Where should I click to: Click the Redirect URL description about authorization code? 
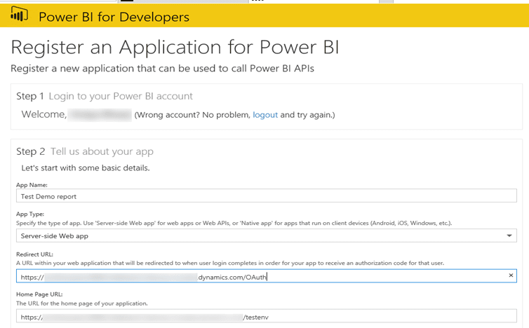pos(230,263)
